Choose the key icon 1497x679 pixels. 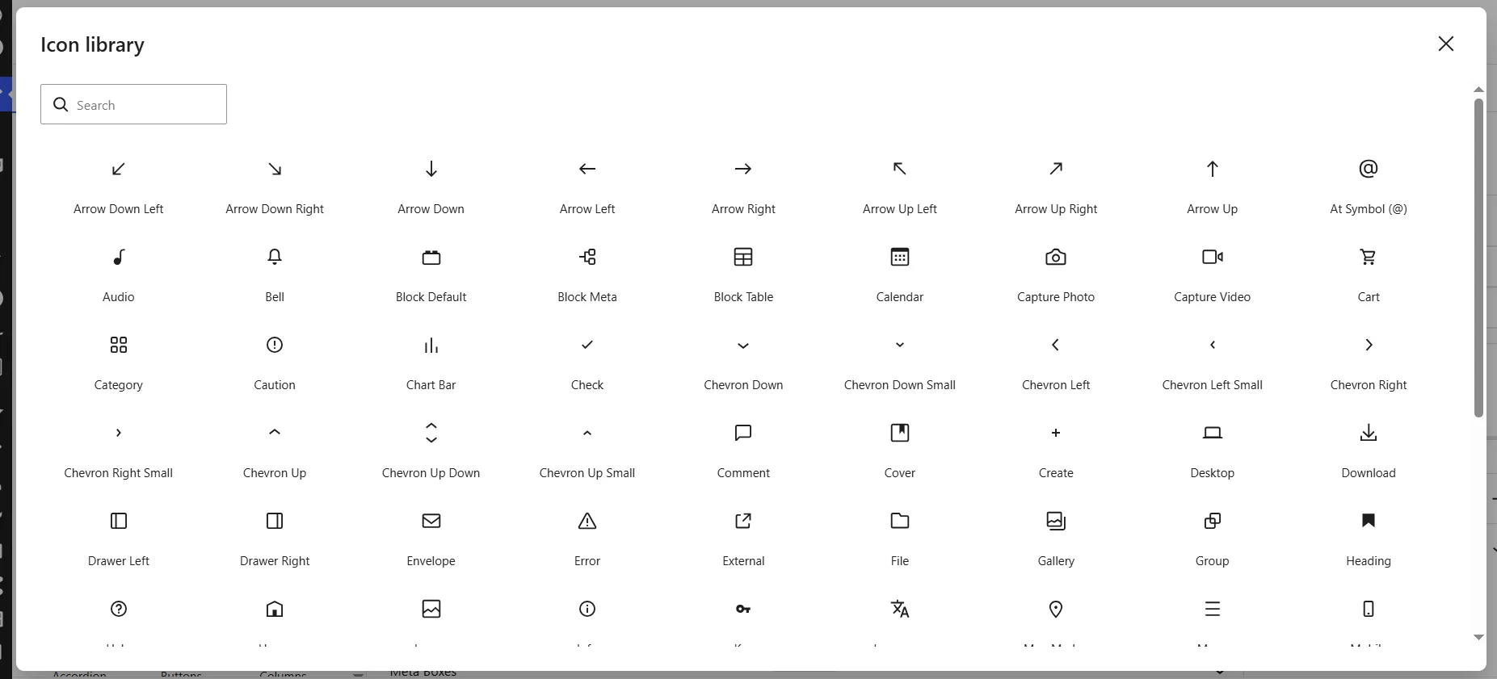(743, 609)
